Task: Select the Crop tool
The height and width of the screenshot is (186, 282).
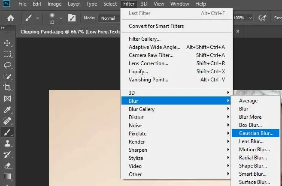Action: click(x=7, y=87)
